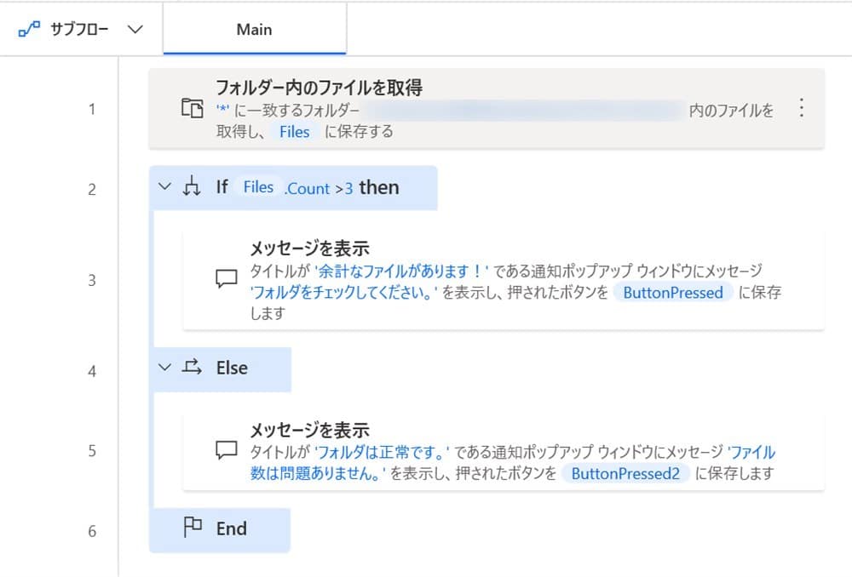
Task: Click the Files variable in If condition
Action: [x=258, y=187]
